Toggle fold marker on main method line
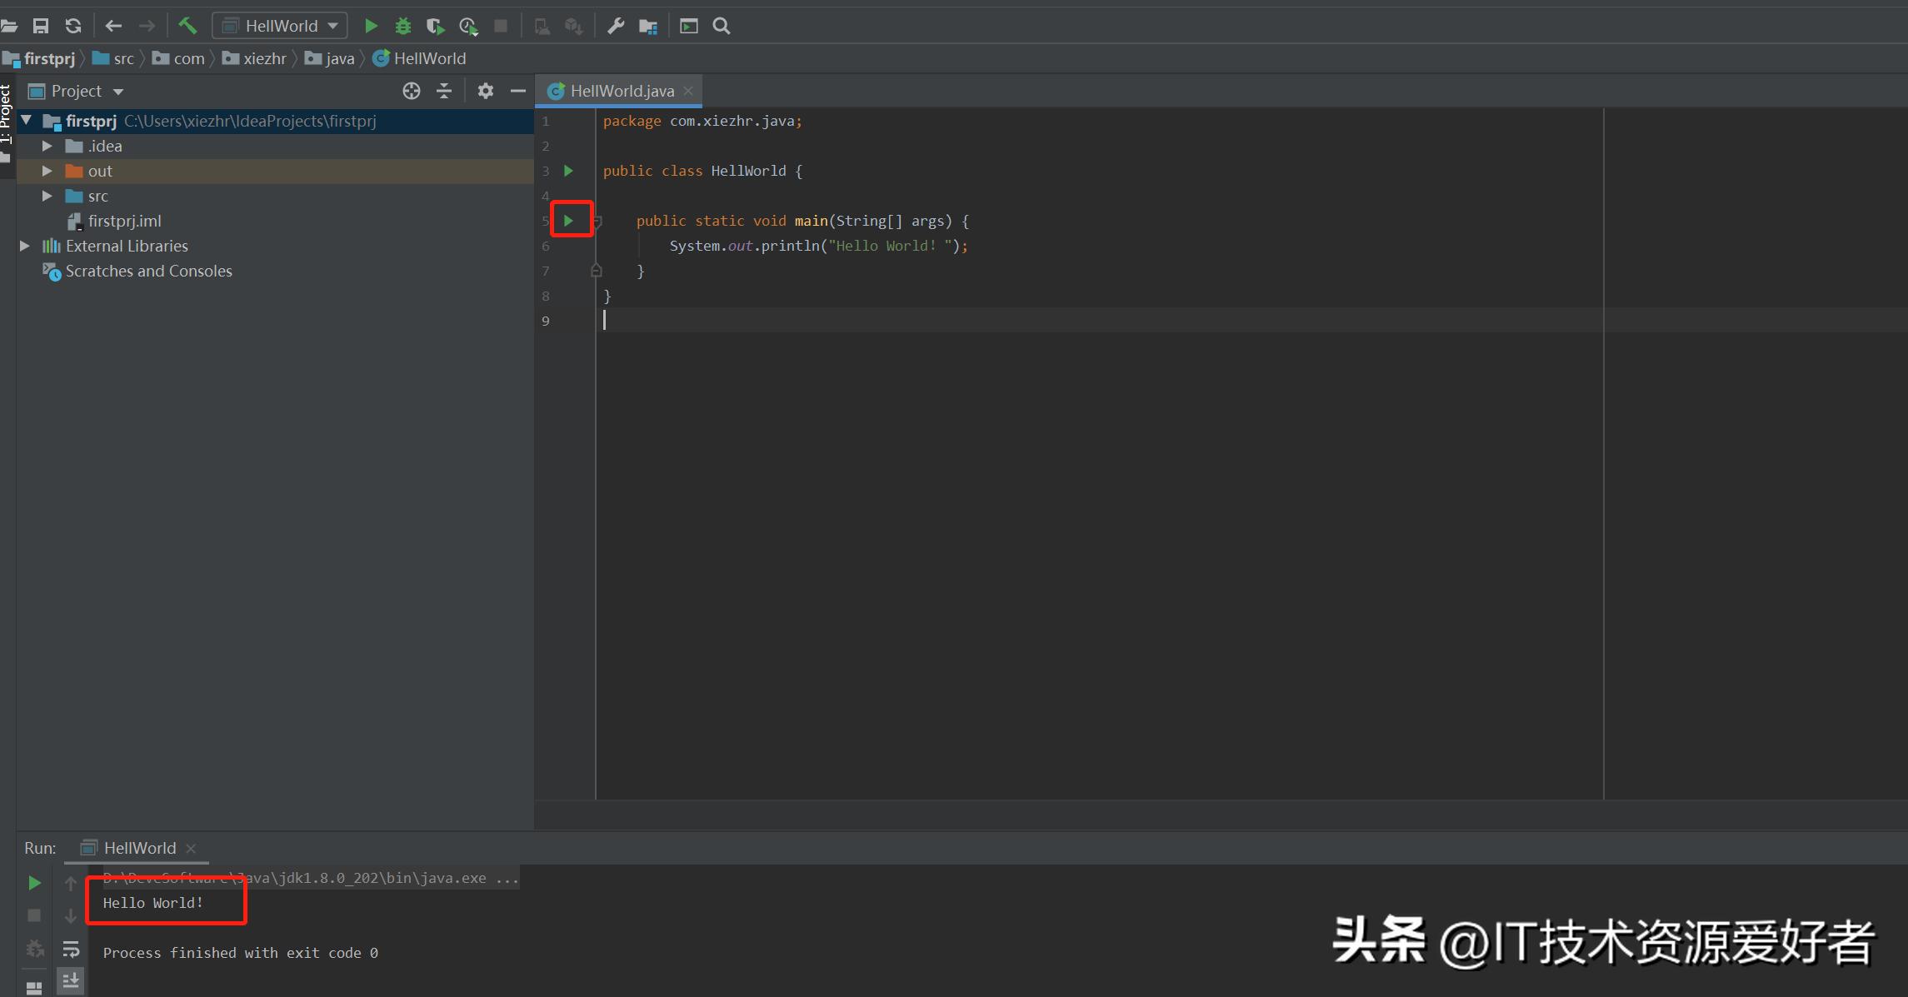Viewport: 1908px width, 997px height. click(x=597, y=222)
